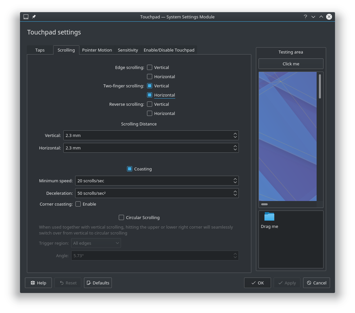Click the Vertical 2.3 mm distance field
This screenshot has height=313, width=355.
pyautogui.click(x=151, y=135)
